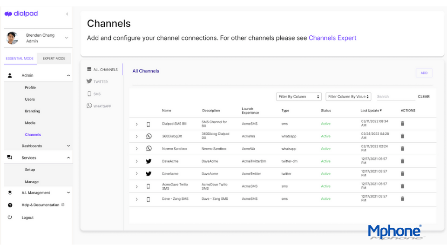
Task: Expand the Dialpad SMS Bill row
Action: (x=136, y=124)
